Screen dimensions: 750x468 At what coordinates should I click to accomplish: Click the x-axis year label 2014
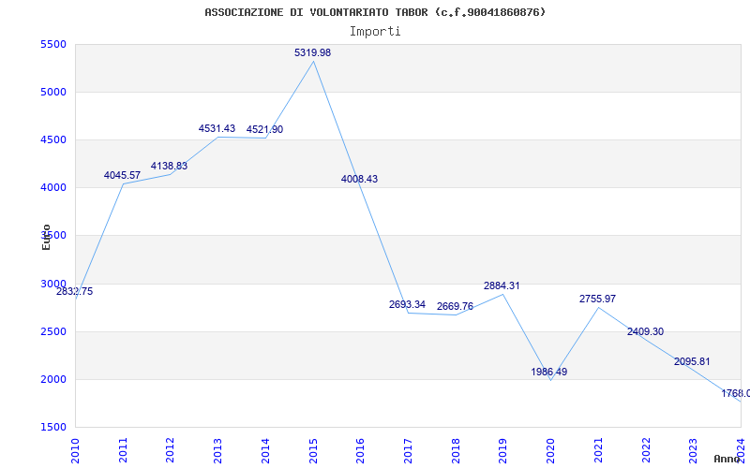(x=265, y=450)
